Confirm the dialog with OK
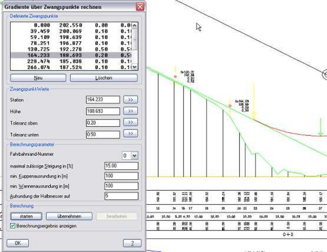Viewport: 327px width, 252px height. coord(18,243)
